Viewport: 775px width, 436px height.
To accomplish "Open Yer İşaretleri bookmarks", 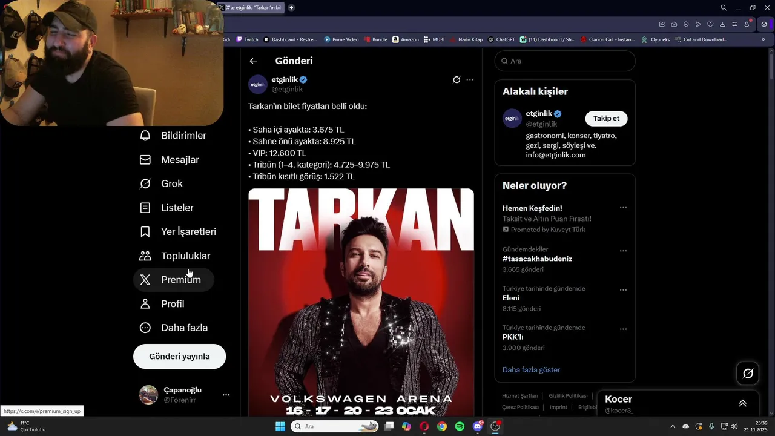I will [177, 231].
